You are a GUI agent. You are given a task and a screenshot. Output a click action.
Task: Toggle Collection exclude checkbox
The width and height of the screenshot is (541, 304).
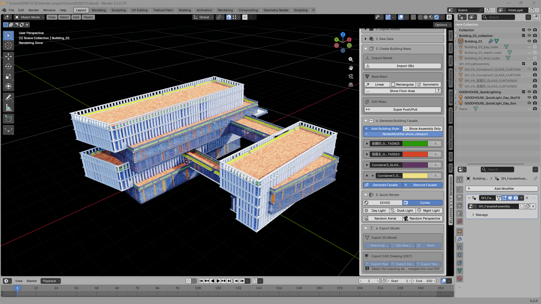(x=524, y=30)
